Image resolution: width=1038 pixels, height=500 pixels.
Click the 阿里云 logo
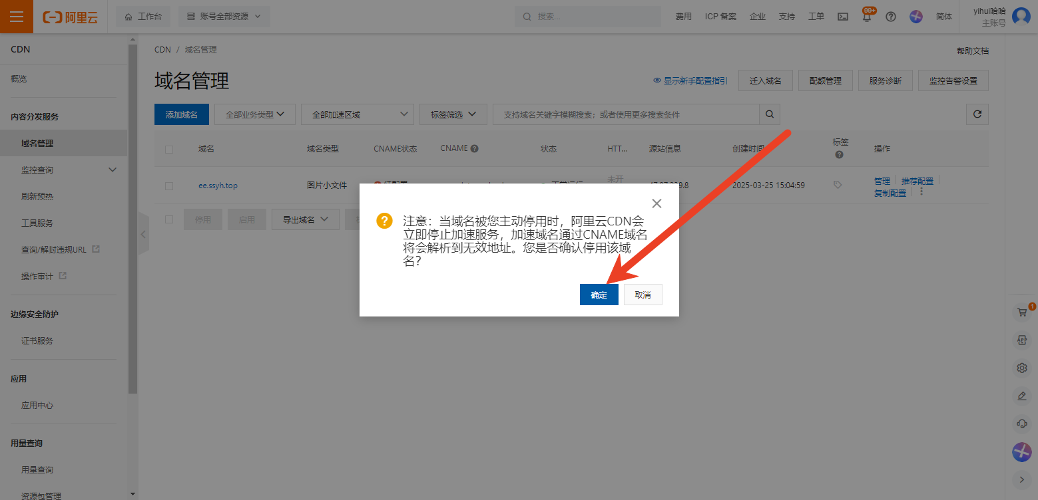tap(70, 17)
